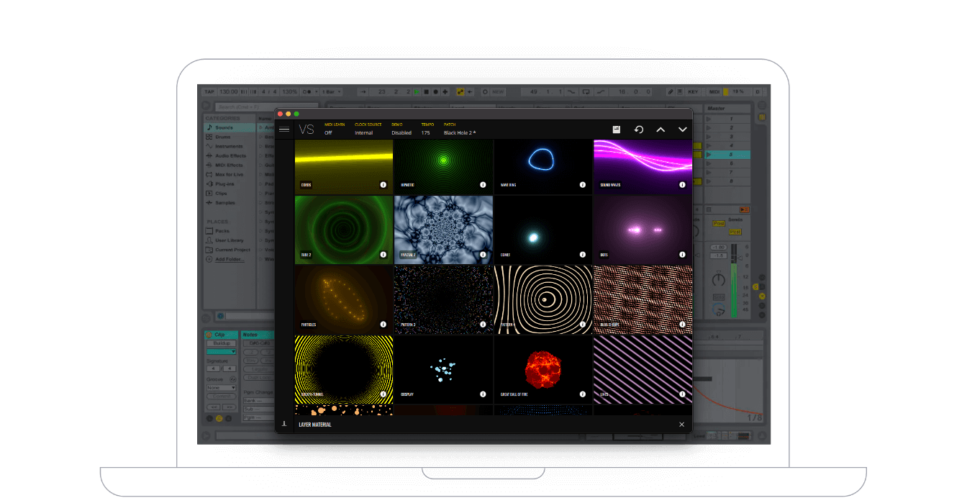Show info for the Great Ball of Fire material
967x498 pixels.
[x=582, y=394]
